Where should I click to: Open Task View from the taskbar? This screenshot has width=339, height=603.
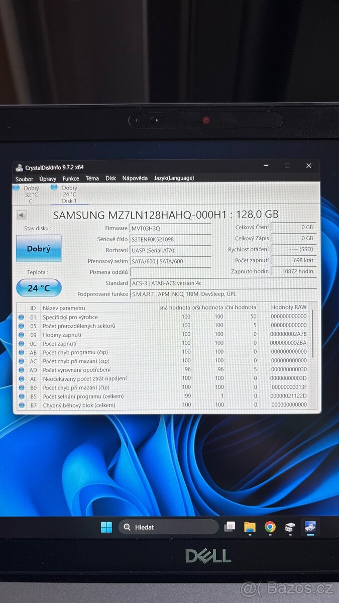click(x=230, y=527)
